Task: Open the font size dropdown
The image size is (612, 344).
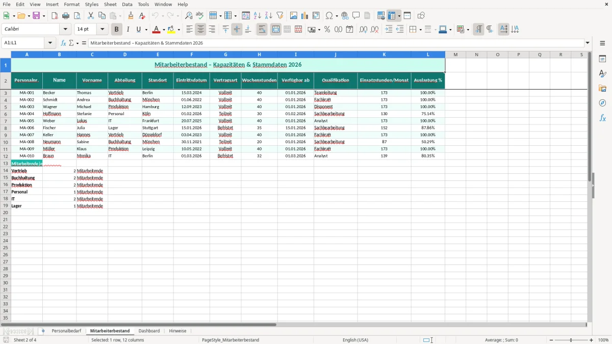Action: point(102,30)
